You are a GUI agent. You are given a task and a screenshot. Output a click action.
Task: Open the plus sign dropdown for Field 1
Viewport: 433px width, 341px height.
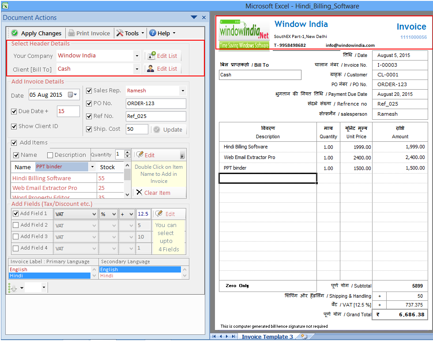pyautogui.click(x=131, y=214)
